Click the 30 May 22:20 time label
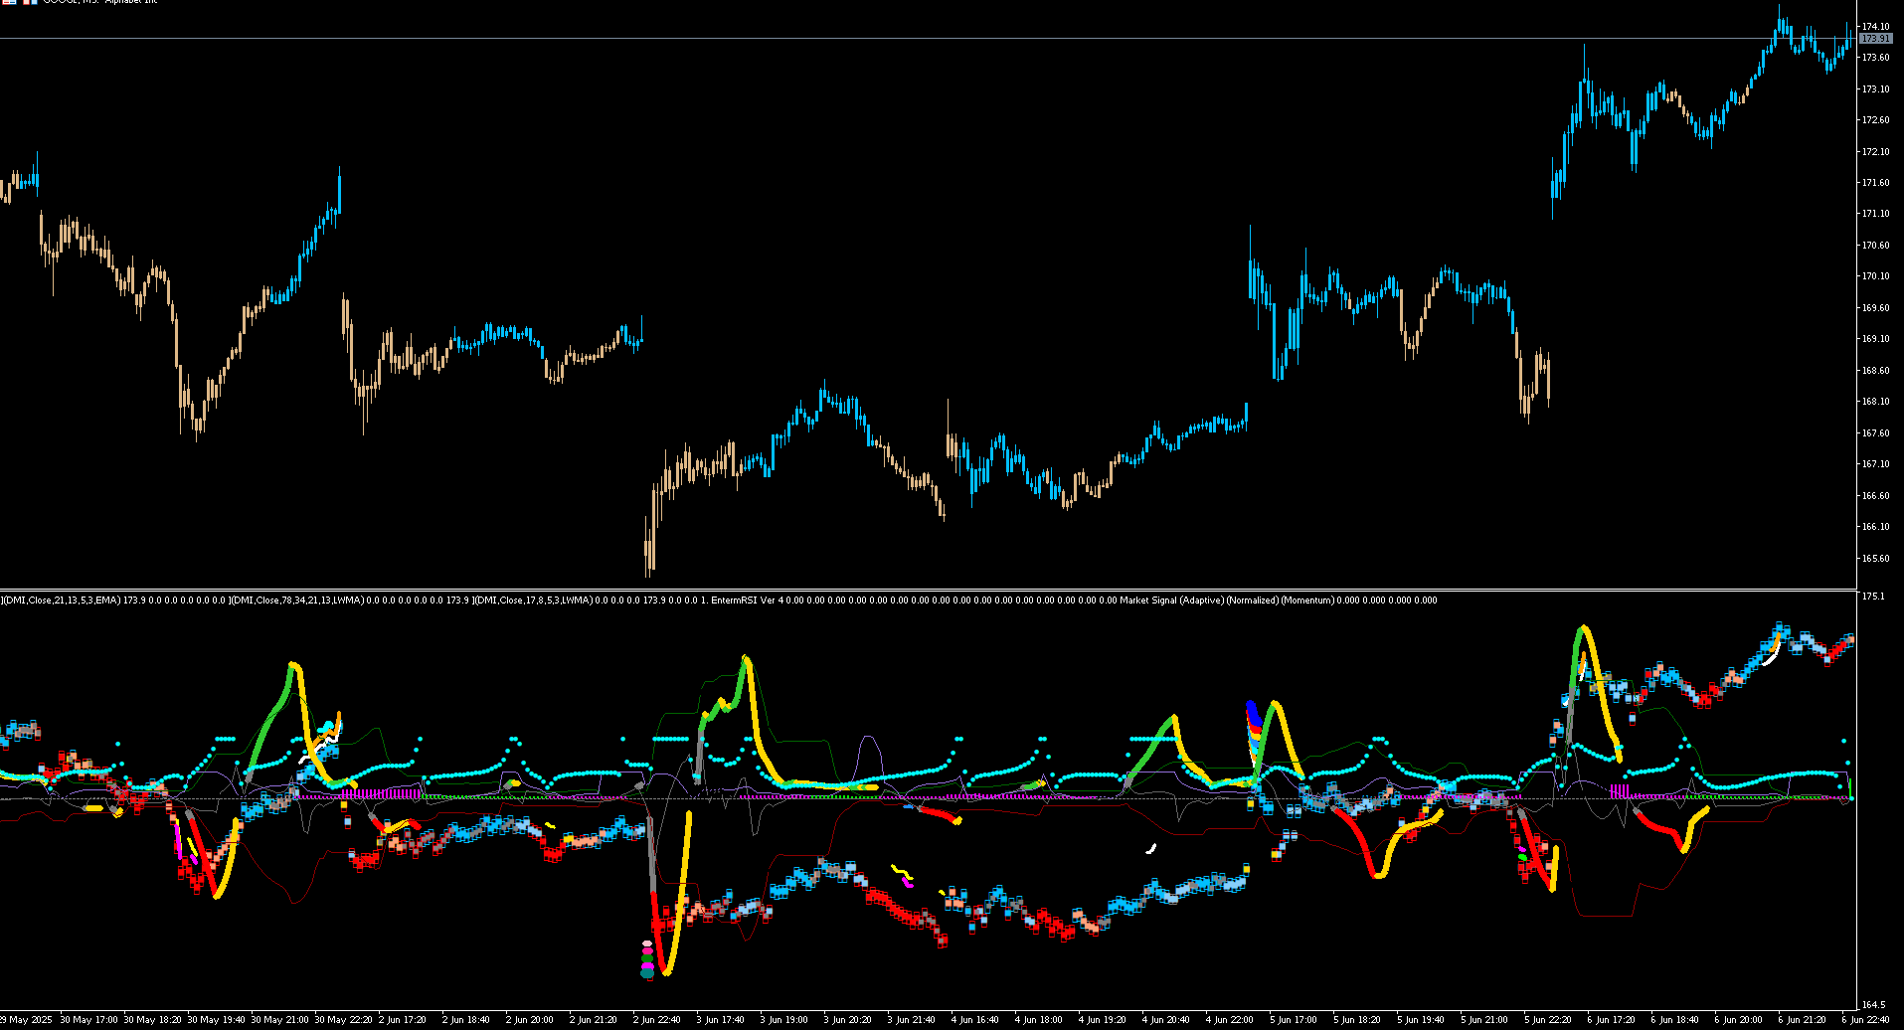 coord(343,1020)
